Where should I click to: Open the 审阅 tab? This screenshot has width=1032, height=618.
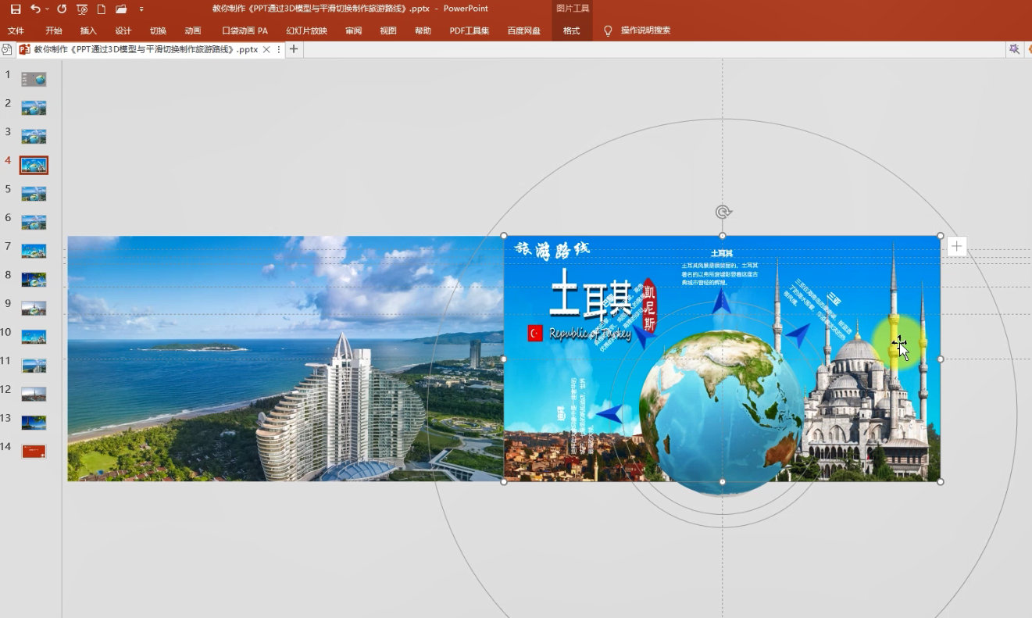(x=353, y=30)
